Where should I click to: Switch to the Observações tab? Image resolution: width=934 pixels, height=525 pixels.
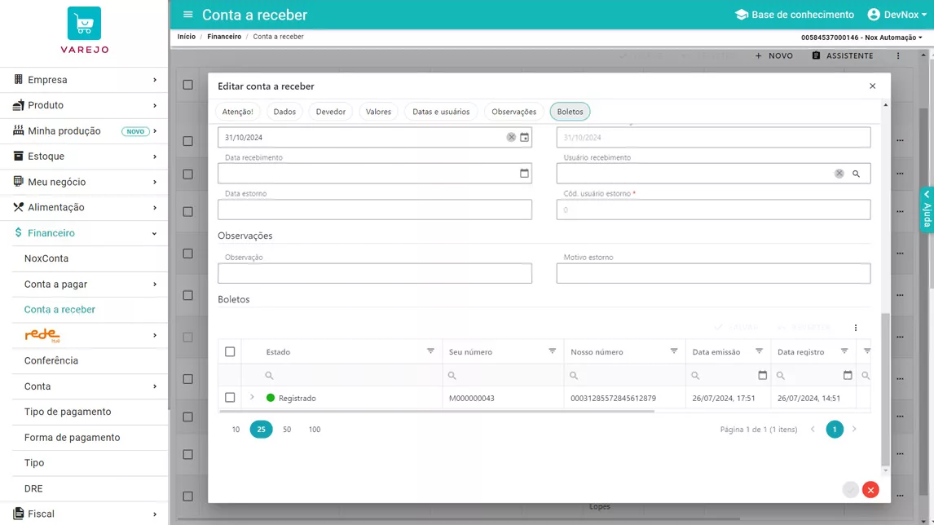(x=513, y=112)
